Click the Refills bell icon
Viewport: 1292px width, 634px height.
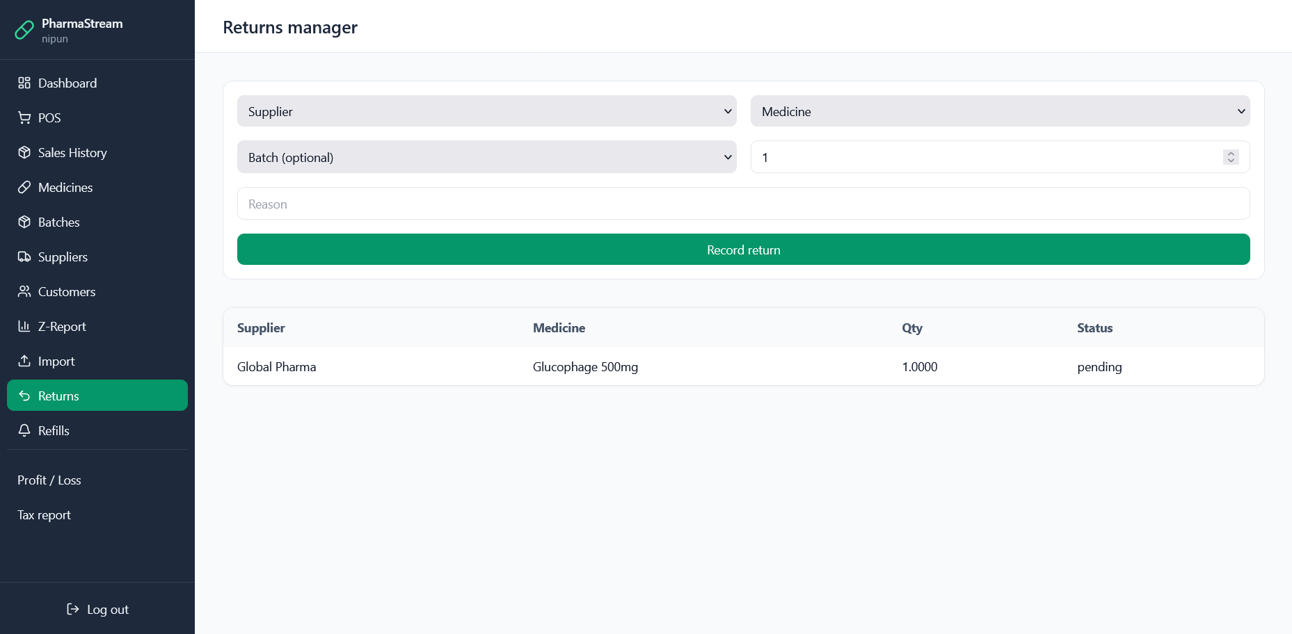tap(24, 431)
